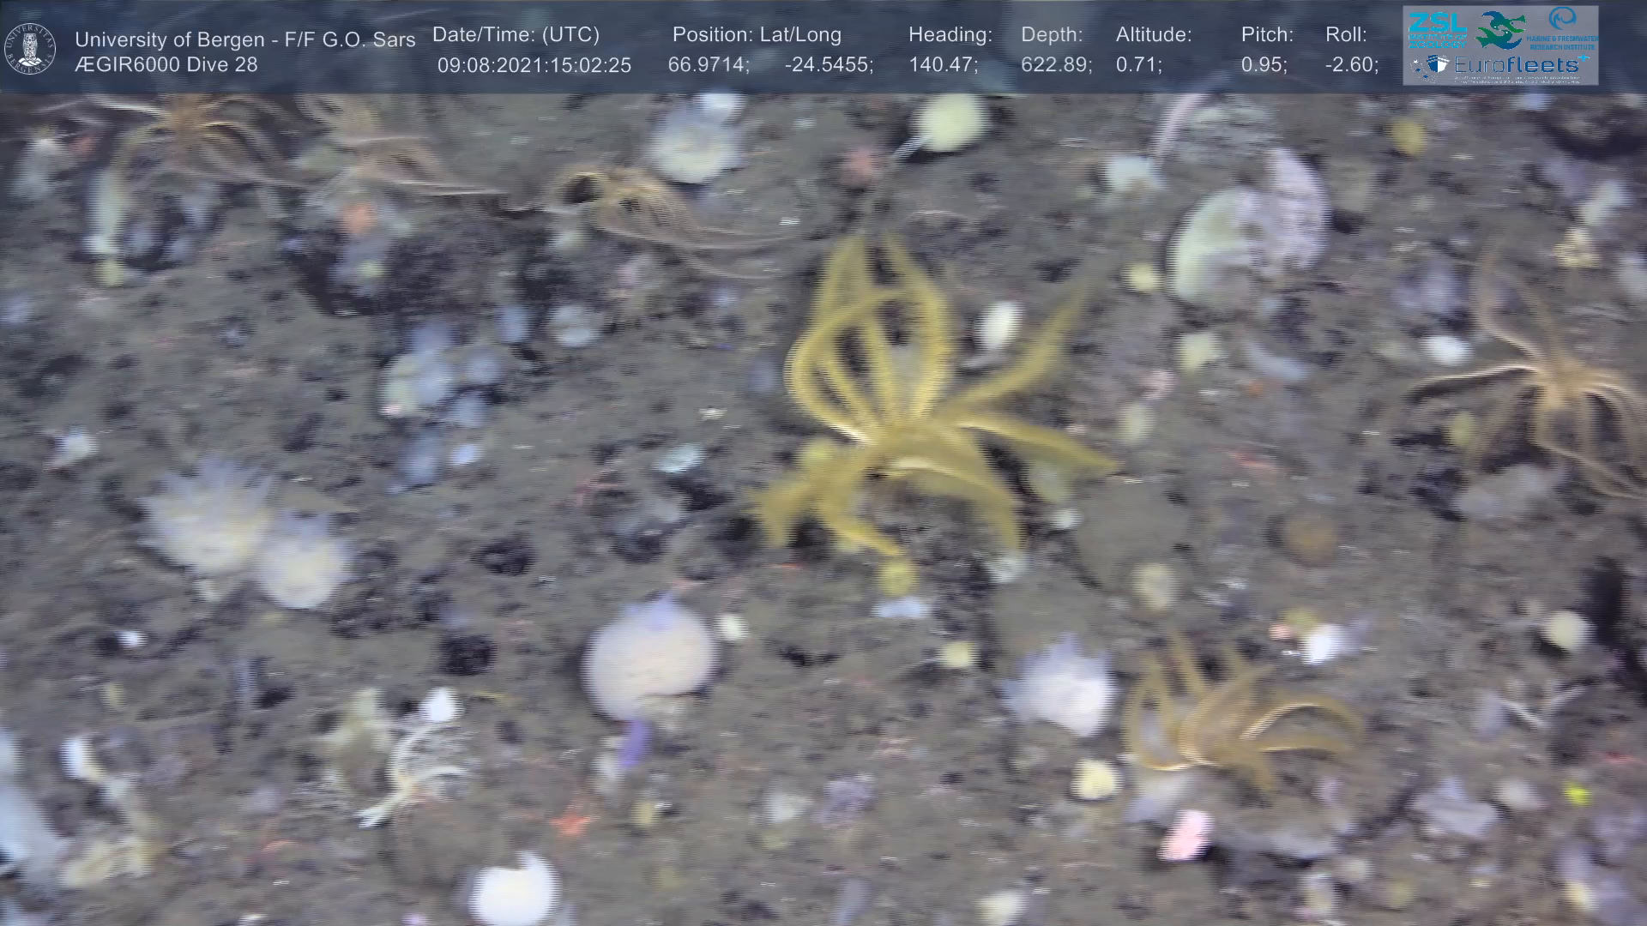Click the Date/Time (UTC) header label
This screenshot has width=1647, height=926.
click(x=516, y=35)
